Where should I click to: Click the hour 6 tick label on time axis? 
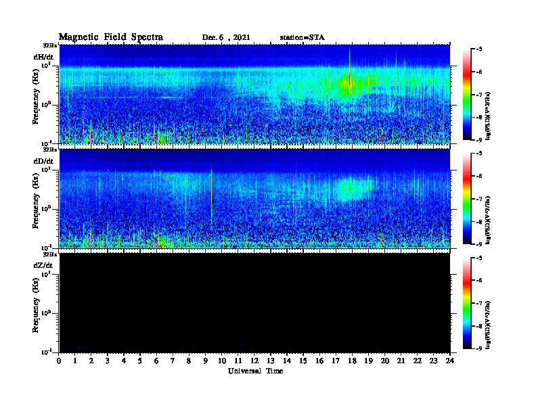156,361
